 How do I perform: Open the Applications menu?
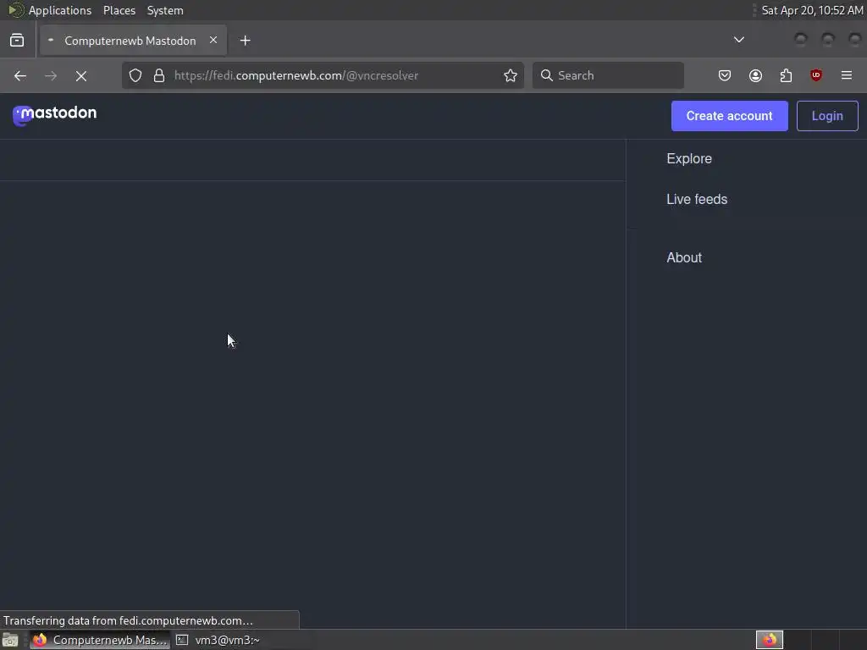tap(60, 10)
